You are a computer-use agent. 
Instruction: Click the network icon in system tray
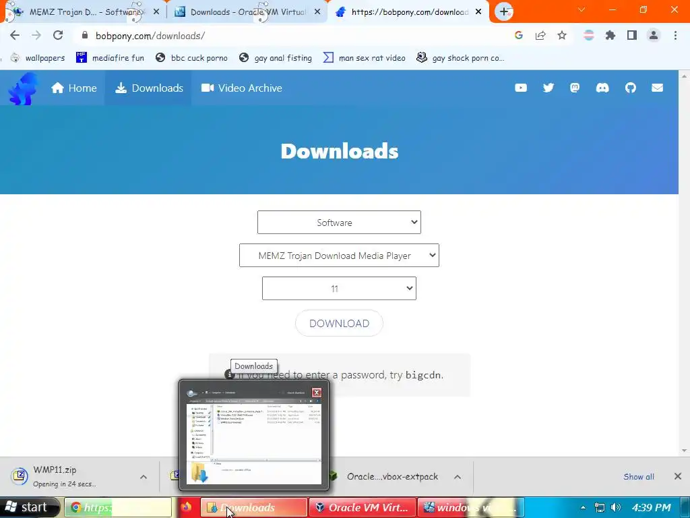(599, 507)
